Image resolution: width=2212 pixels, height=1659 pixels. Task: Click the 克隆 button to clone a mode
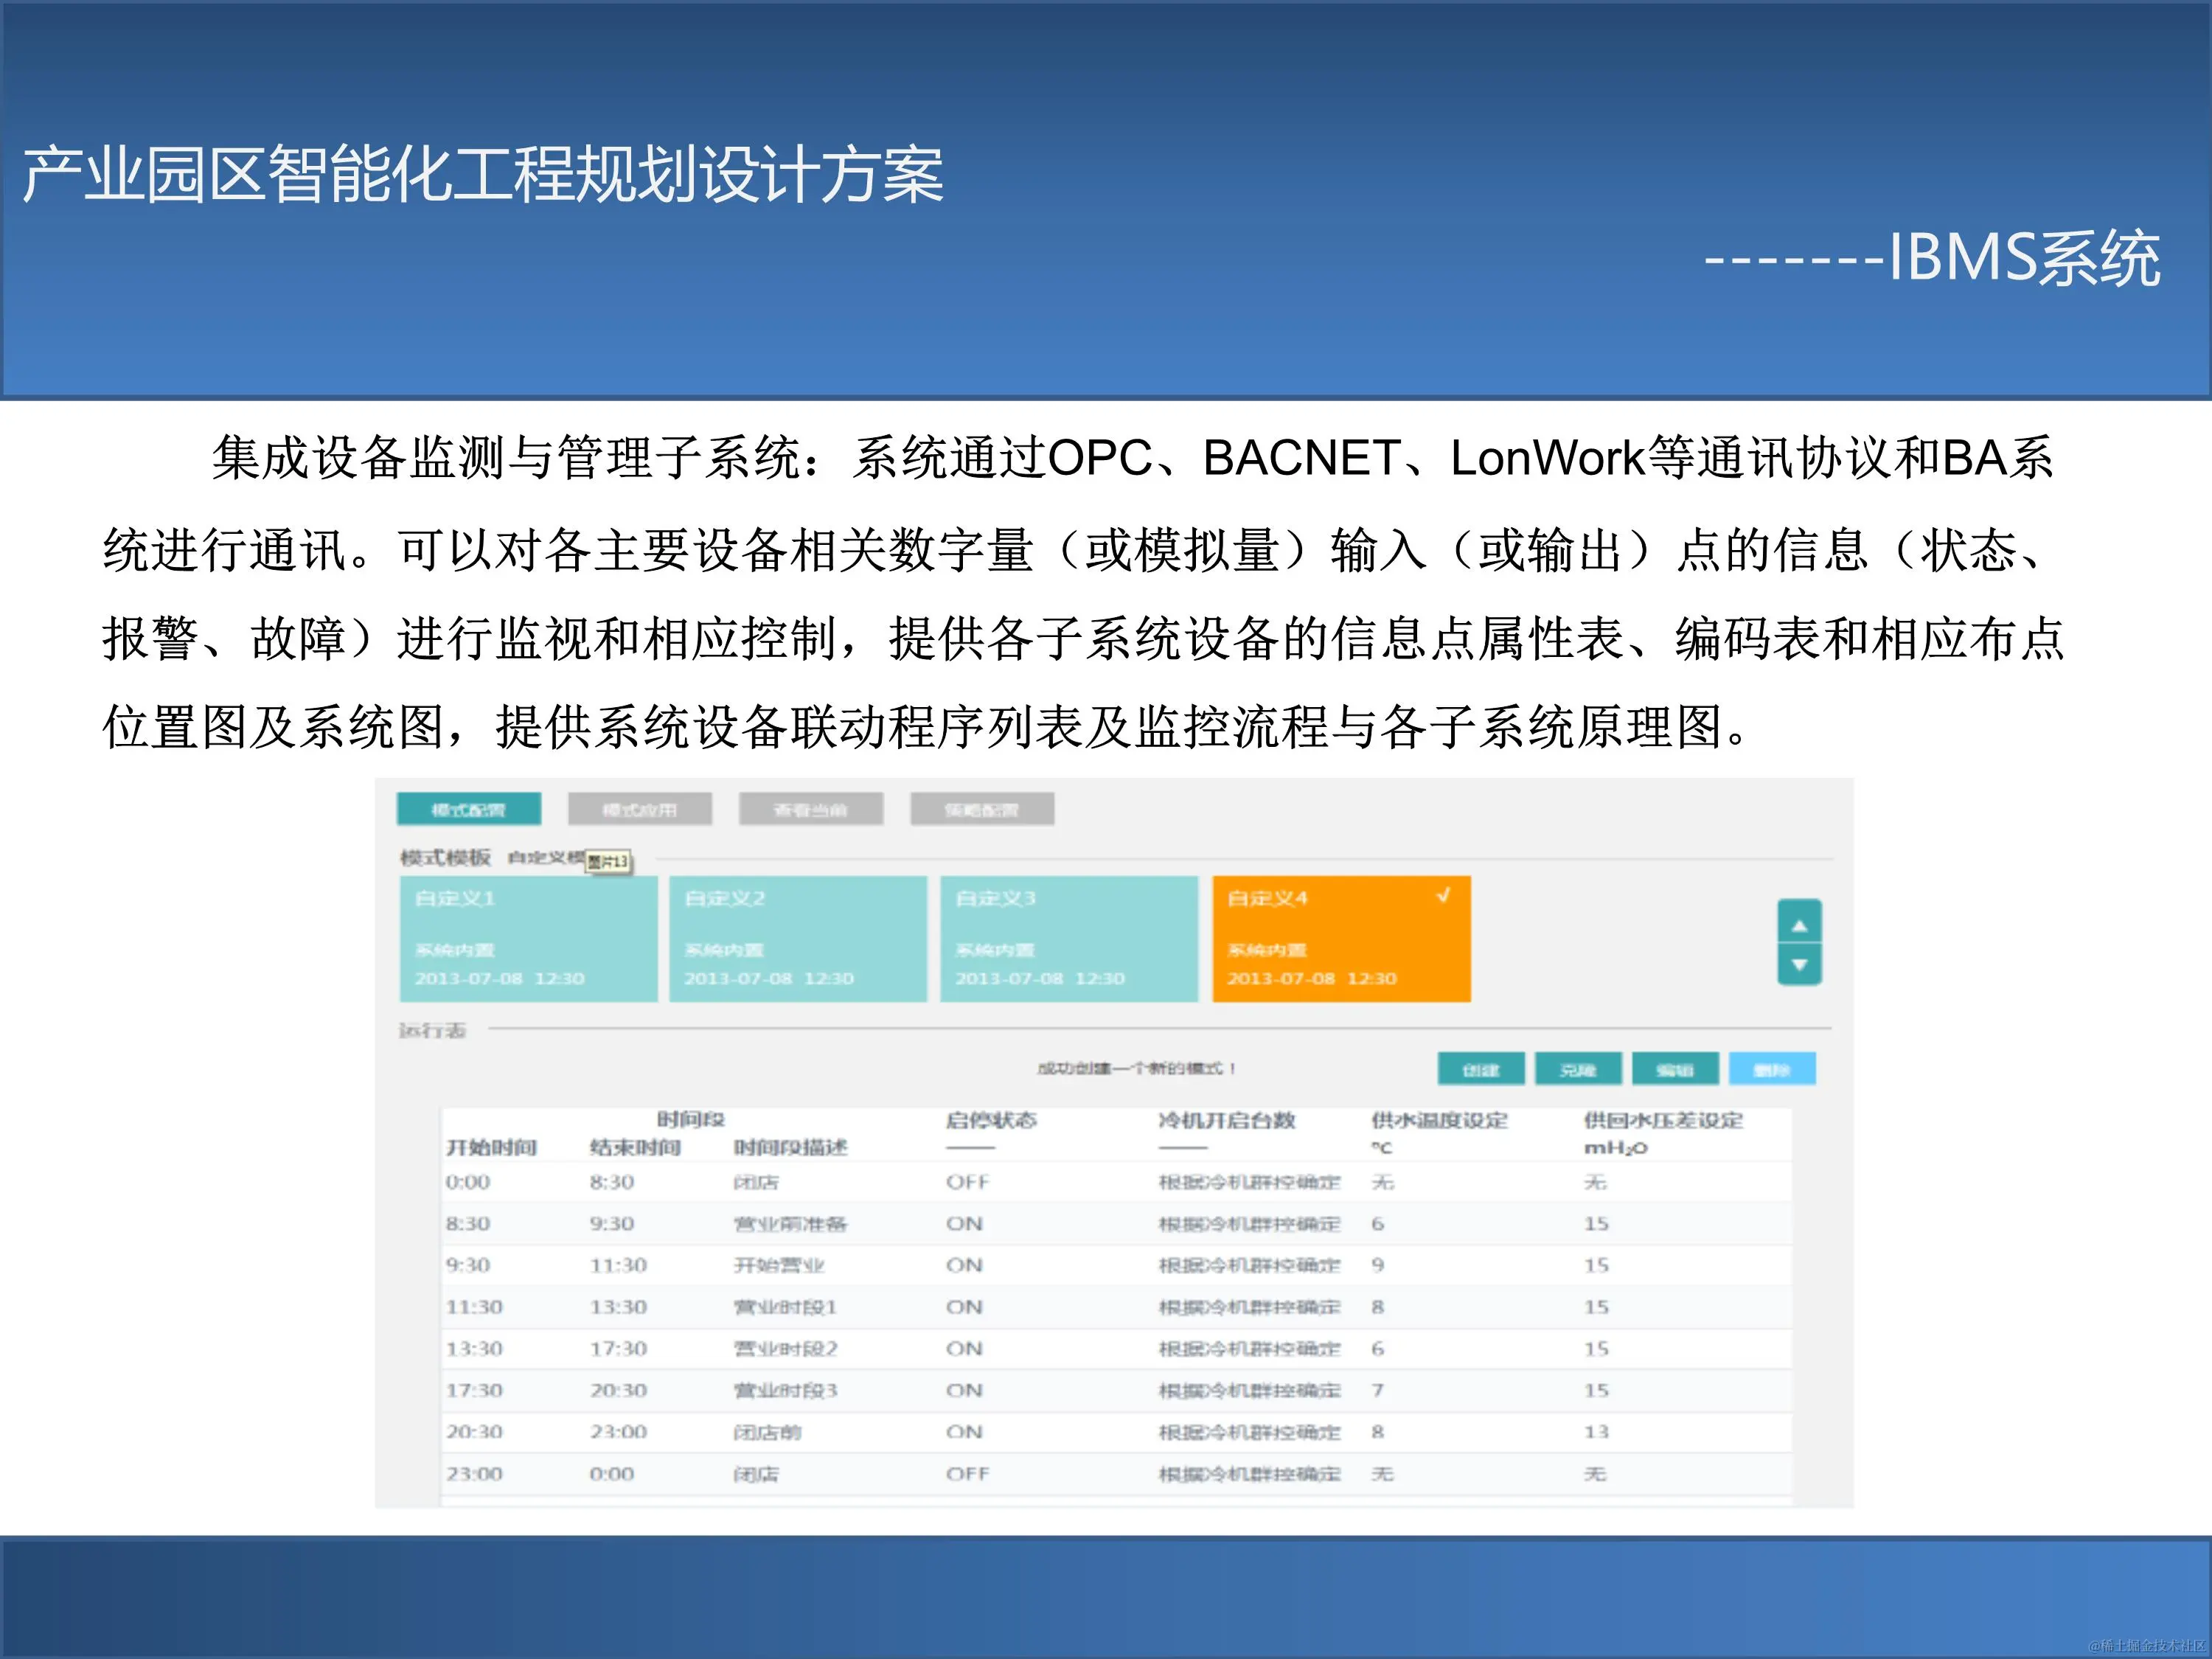coord(1578,1069)
